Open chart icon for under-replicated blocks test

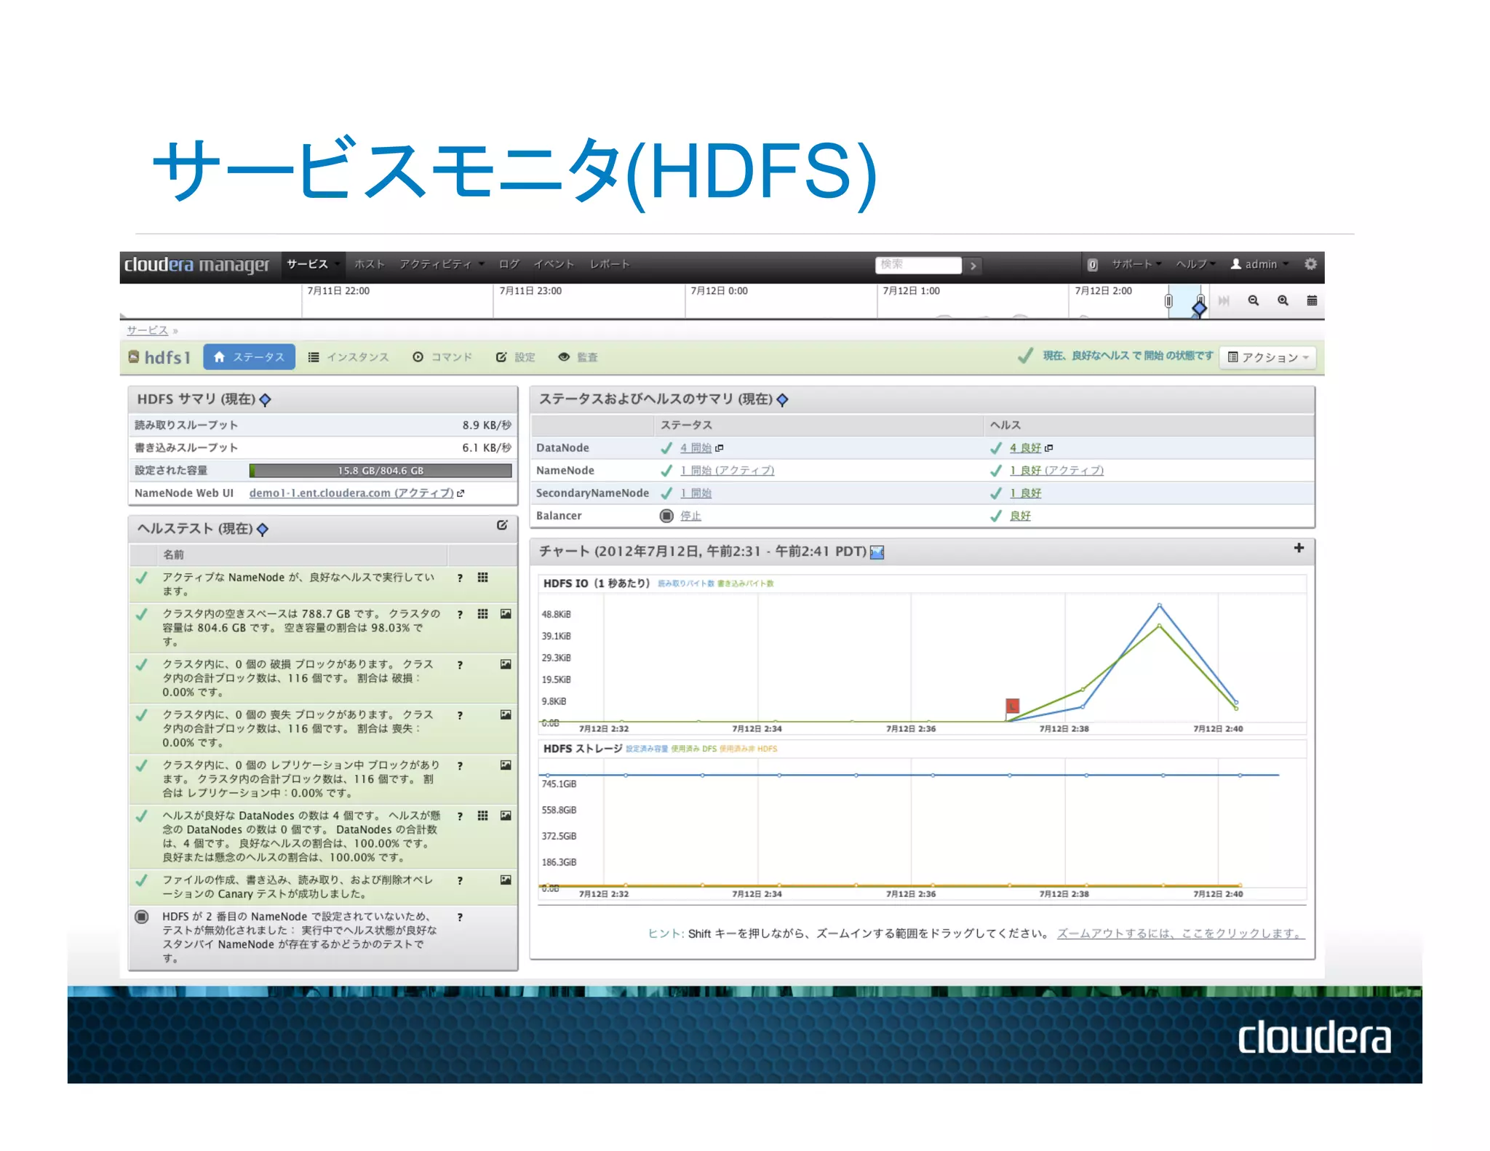pos(506,765)
